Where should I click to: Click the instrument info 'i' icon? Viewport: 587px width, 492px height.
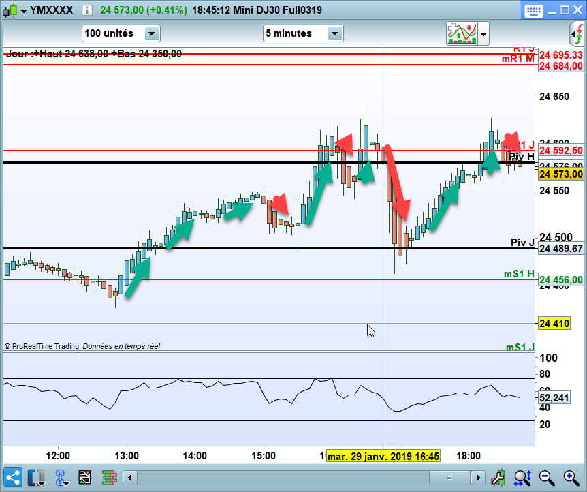[x=87, y=10]
